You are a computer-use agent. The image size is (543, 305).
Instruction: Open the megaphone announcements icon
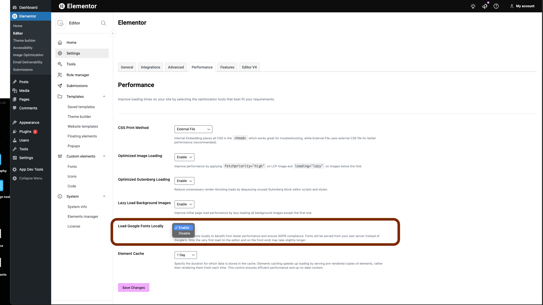485,6
